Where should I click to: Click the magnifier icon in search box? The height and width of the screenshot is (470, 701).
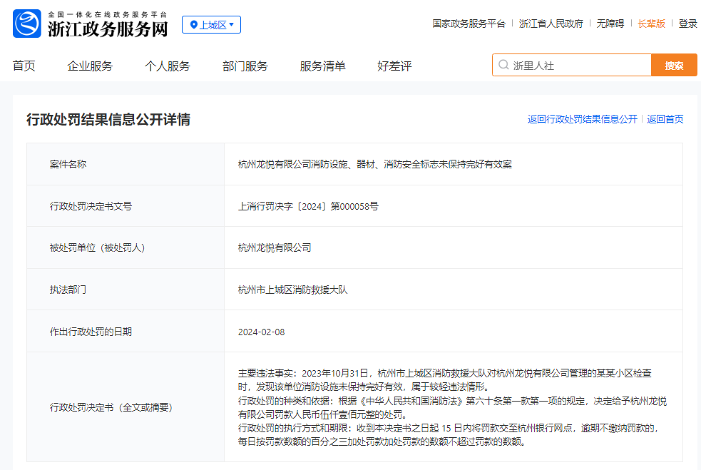click(503, 65)
